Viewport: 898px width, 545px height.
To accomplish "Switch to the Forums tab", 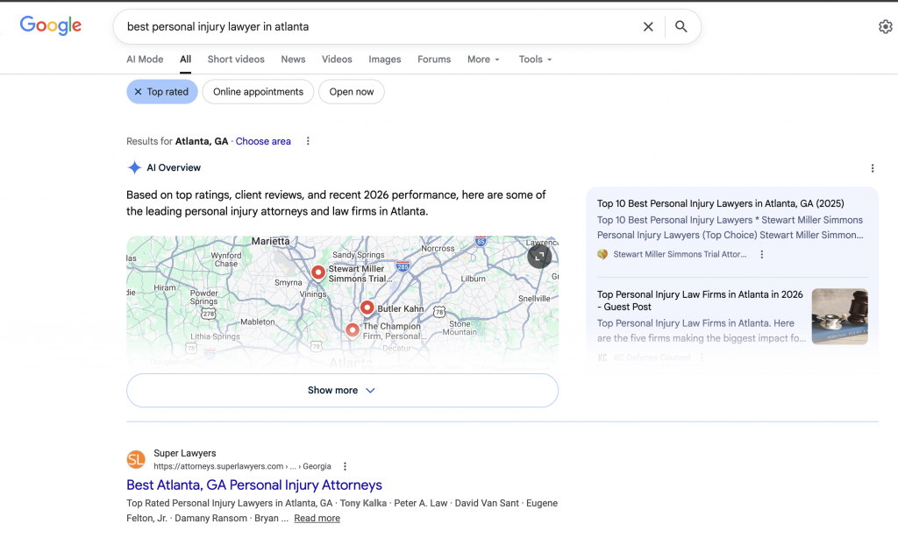I will pos(434,60).
